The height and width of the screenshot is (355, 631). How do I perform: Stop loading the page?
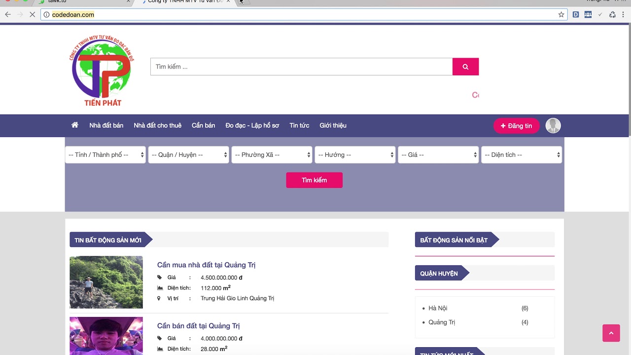32,15
